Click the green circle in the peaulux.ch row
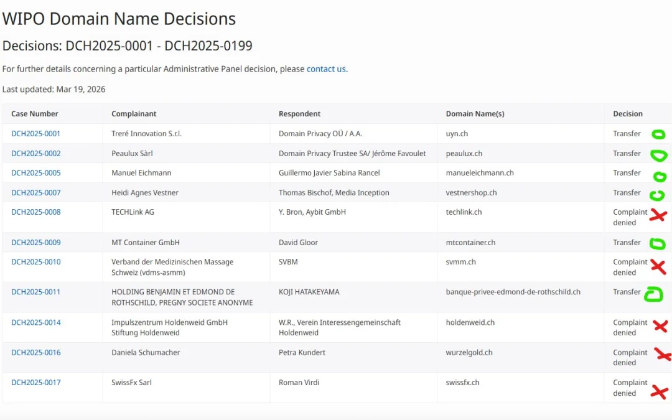Screen dimensions: 672x420 pos(658,156)
